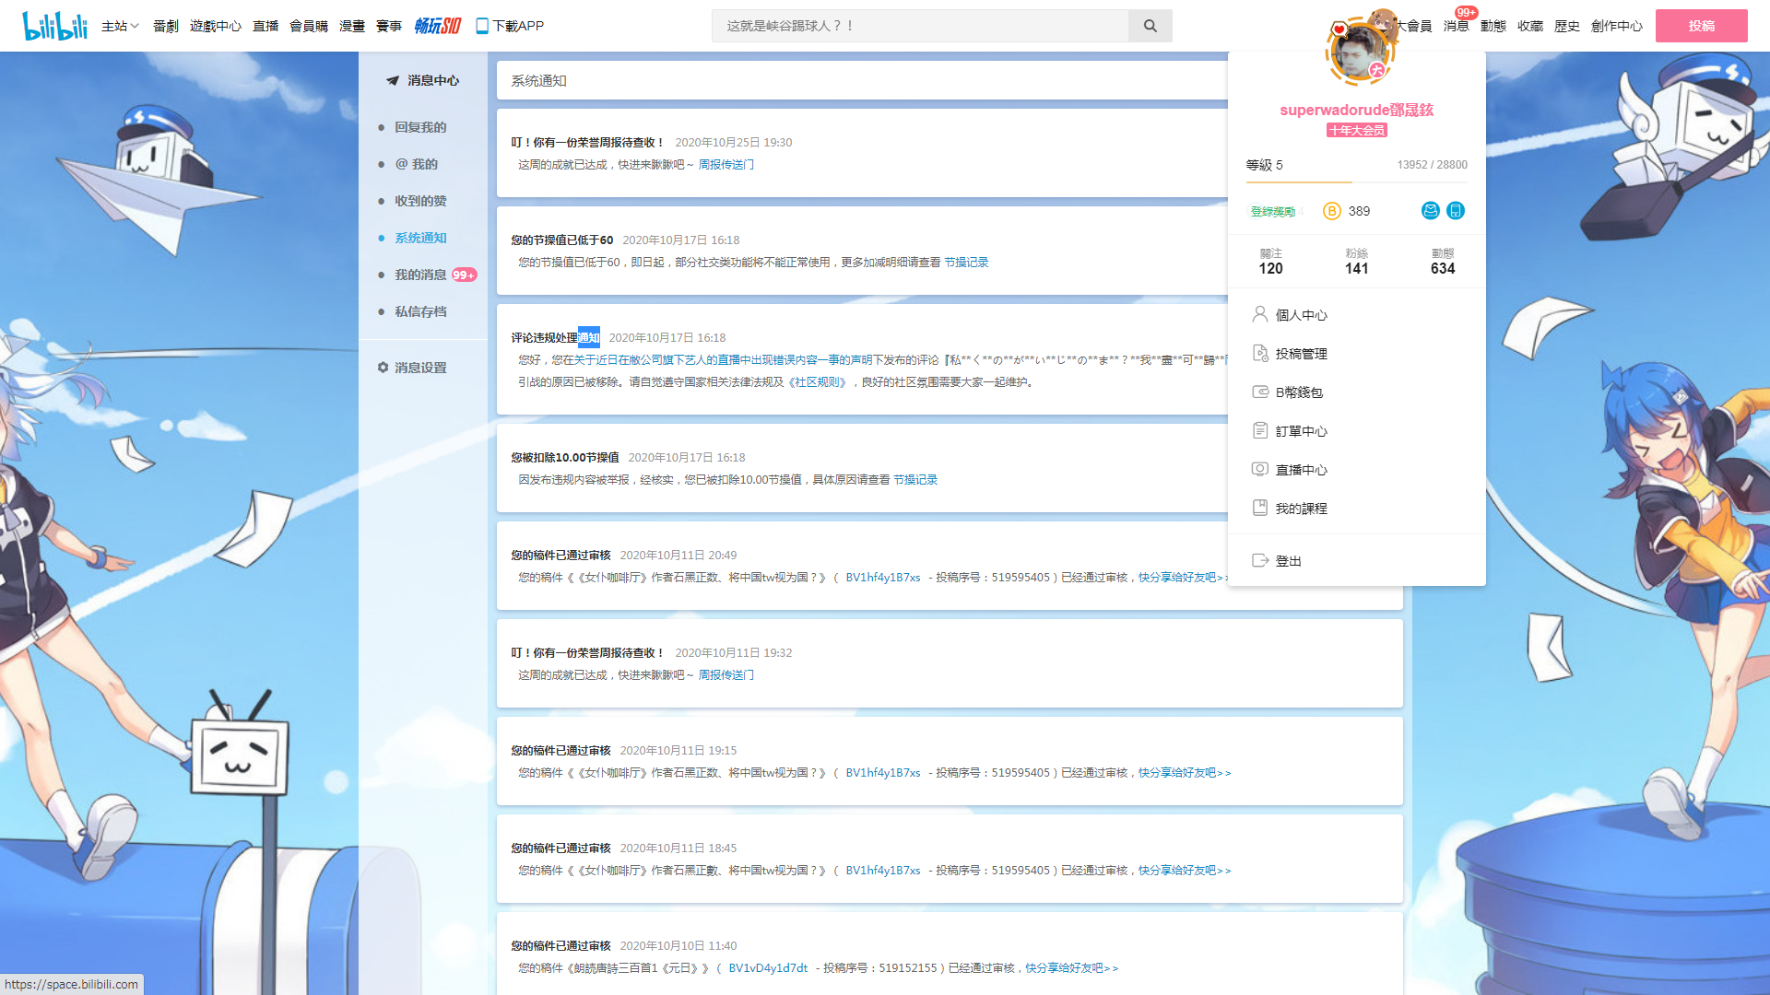
Task: Click the user avatar at top
Action: [1359, 53]
